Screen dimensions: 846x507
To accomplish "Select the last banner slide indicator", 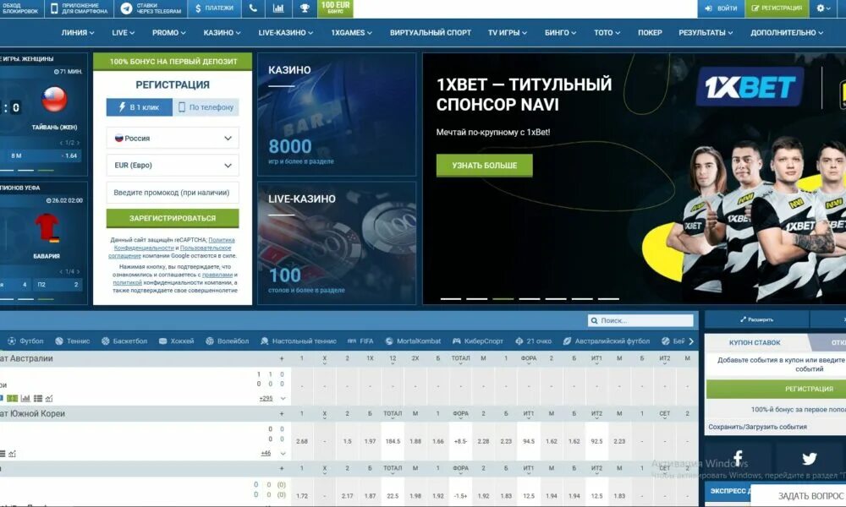I will 608,298.
